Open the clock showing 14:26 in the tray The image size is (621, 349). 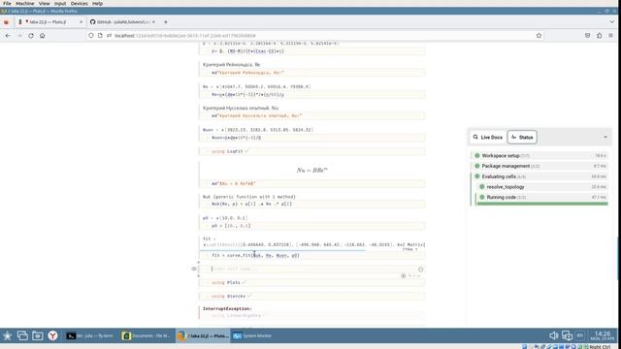(603, 336)
